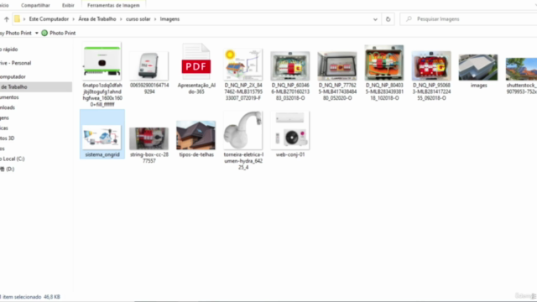Open Easy Photo Print dropdown arrow
The image size is (537, 302).
pos(37,34)
